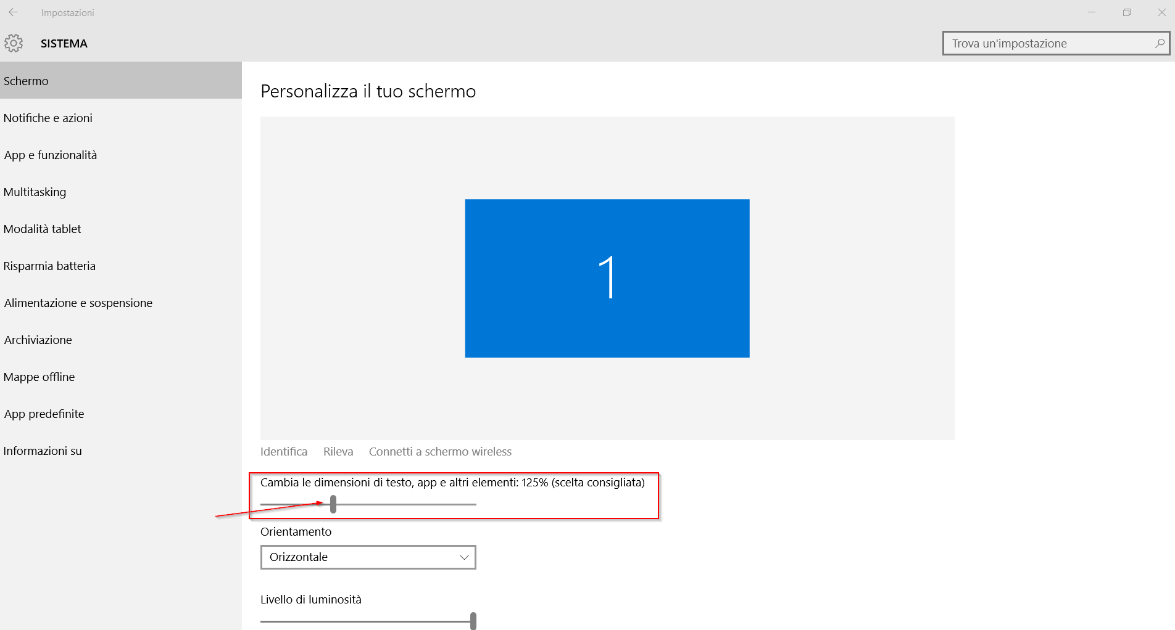Open Modalità tablet settings
Viewport: 1175px width, 630px height.
point(121,229)
